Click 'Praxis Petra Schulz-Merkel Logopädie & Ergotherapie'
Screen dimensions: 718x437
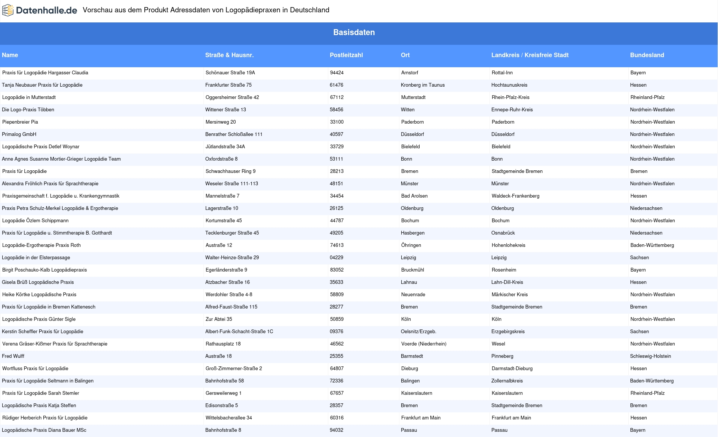point(60,208)
